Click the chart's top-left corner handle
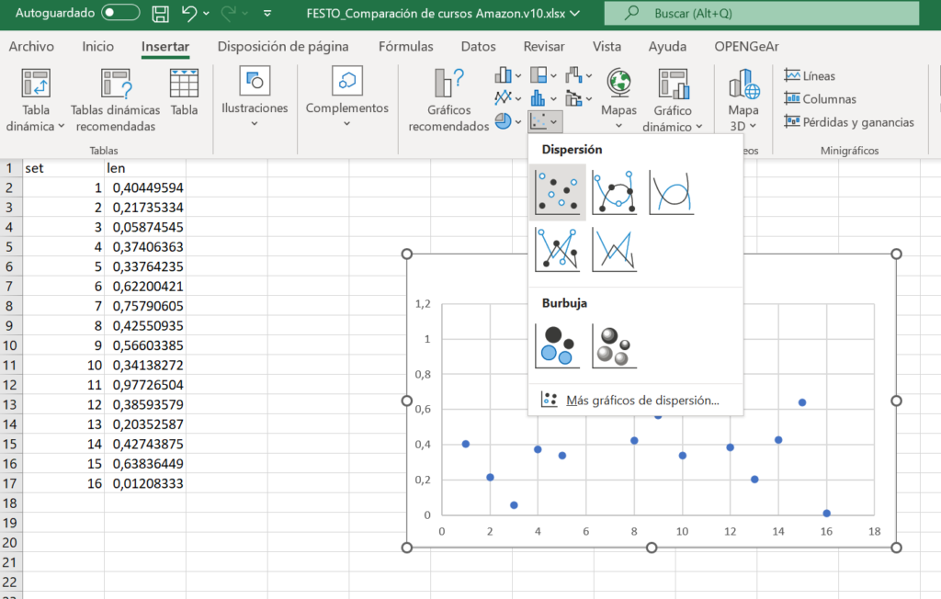This screenshot has width=941, height=599. pos(407,254)
